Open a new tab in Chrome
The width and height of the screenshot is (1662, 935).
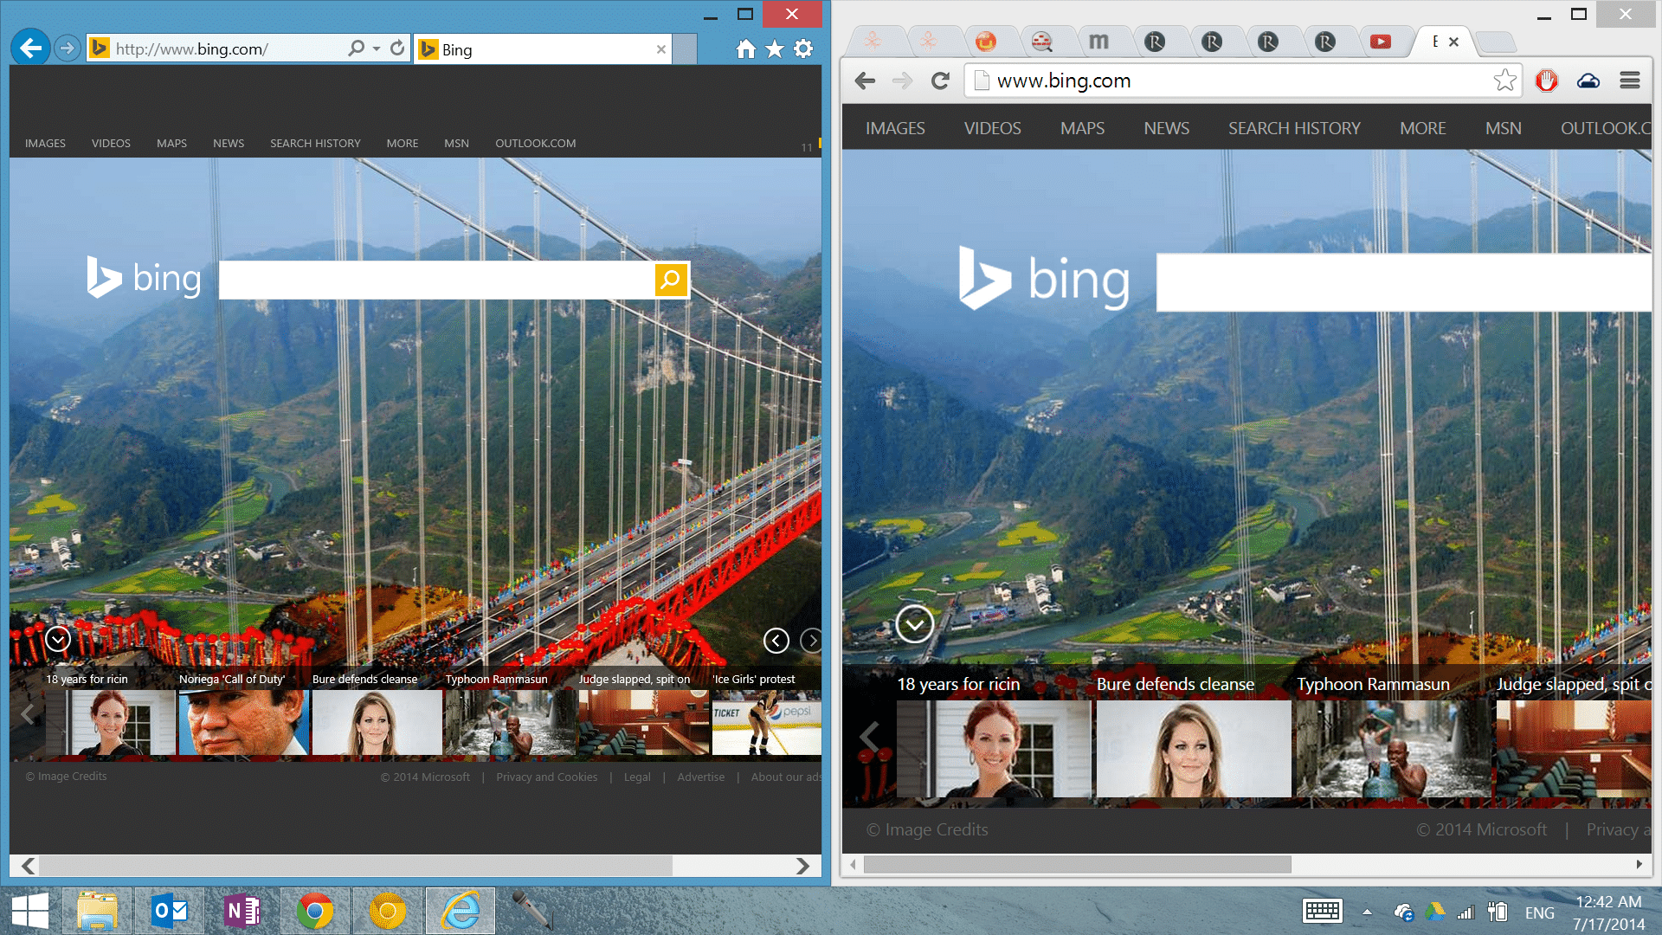point(1495,42)
